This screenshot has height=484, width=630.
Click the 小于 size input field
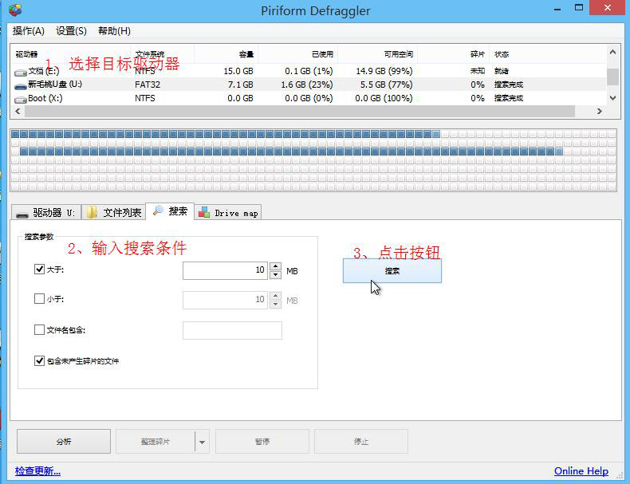pyautogui.click(x=225, y=300)
